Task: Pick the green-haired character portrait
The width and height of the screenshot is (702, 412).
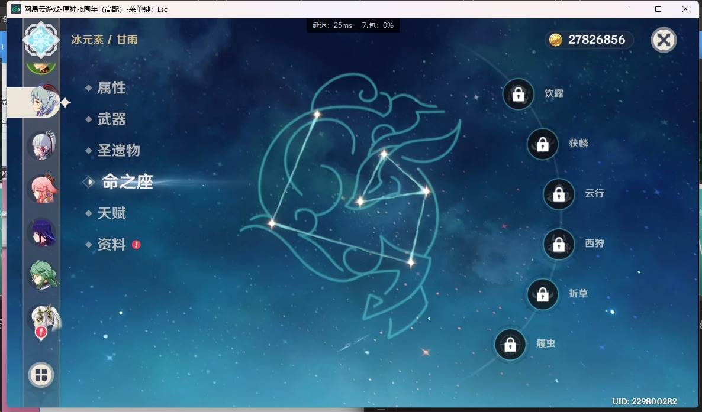Action: (x=43, y=275)
